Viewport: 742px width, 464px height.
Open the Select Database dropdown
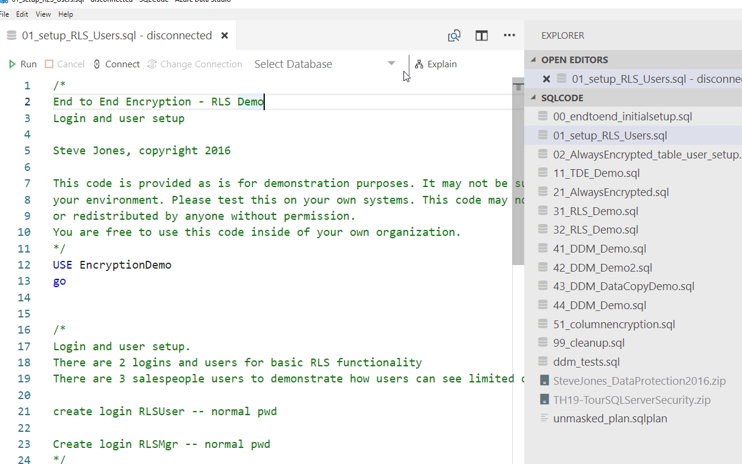pyautogui.click(x=325, y=64)
